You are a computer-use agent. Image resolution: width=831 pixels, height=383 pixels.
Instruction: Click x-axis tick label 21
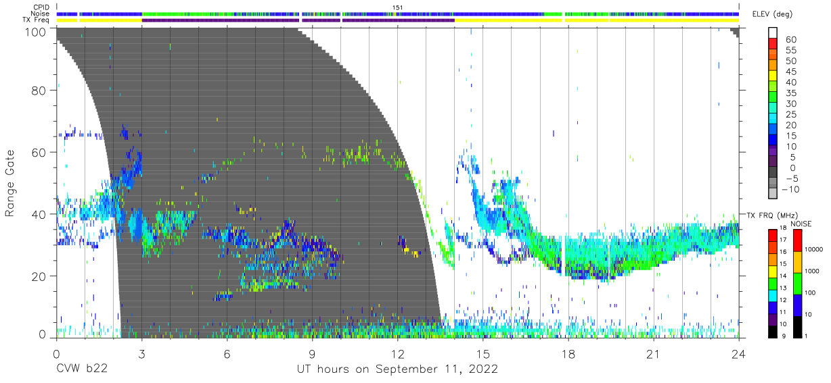tap(654, 353)
